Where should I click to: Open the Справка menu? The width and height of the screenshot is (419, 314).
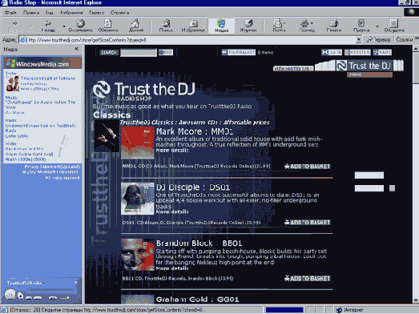119,13
